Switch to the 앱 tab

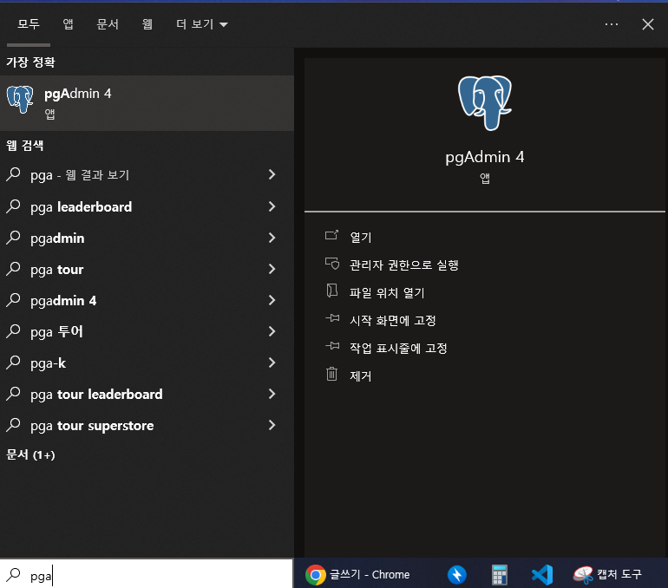[x=69, y=23]
